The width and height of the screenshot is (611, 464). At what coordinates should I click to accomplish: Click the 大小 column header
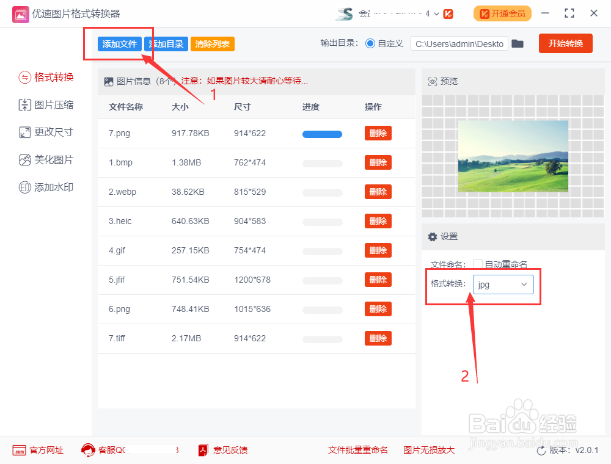point(180,107)
